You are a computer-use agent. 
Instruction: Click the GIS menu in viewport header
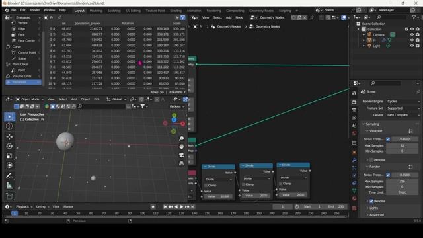(x=96, y=99)
